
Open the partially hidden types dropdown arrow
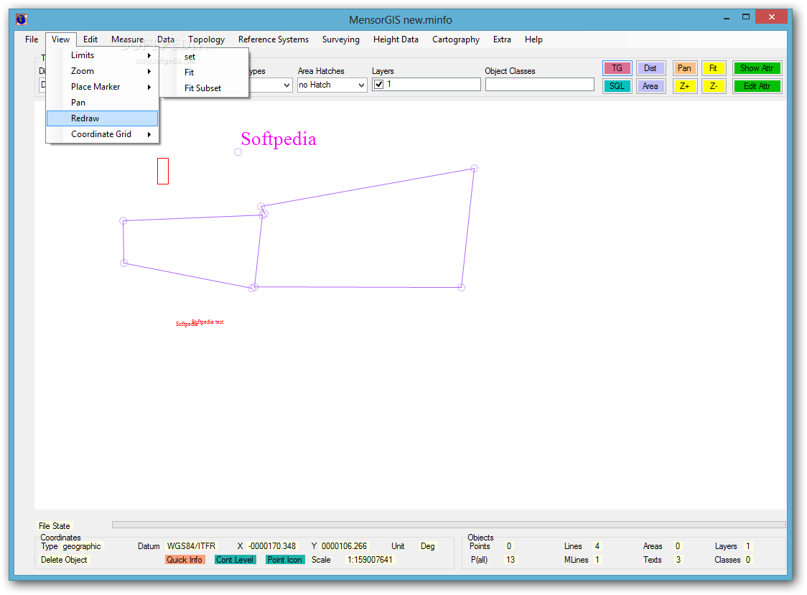tap(286, 85)
